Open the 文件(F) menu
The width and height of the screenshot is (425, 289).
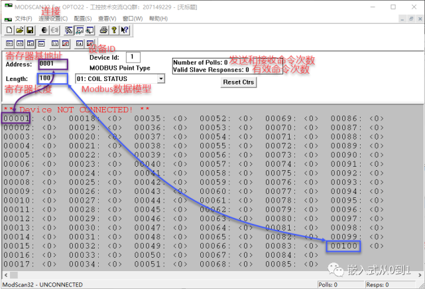click(x=24, y=19)
